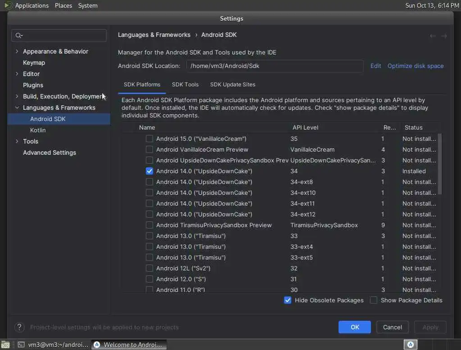This screenshot has width=461, height=350.
Task: Click the clock in the top panel
Action: (432, 5)
